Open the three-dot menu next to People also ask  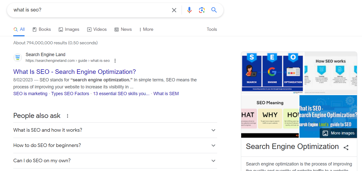(67, 116)
